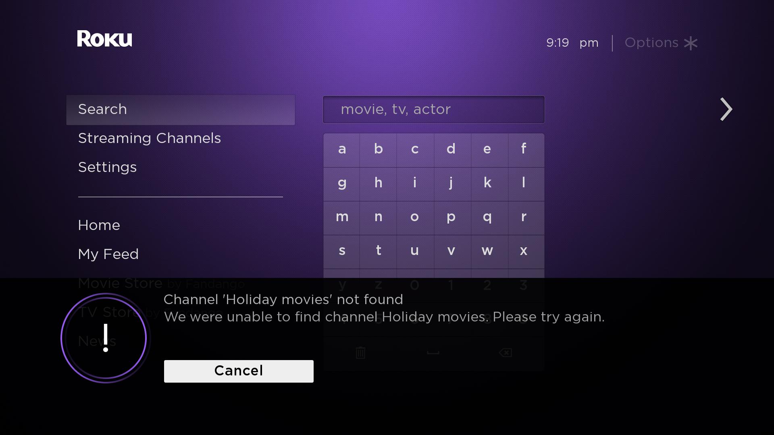774x435 pixels.
Task: Click the space bar icon in keyboard
Action: (x=433, y=352)
